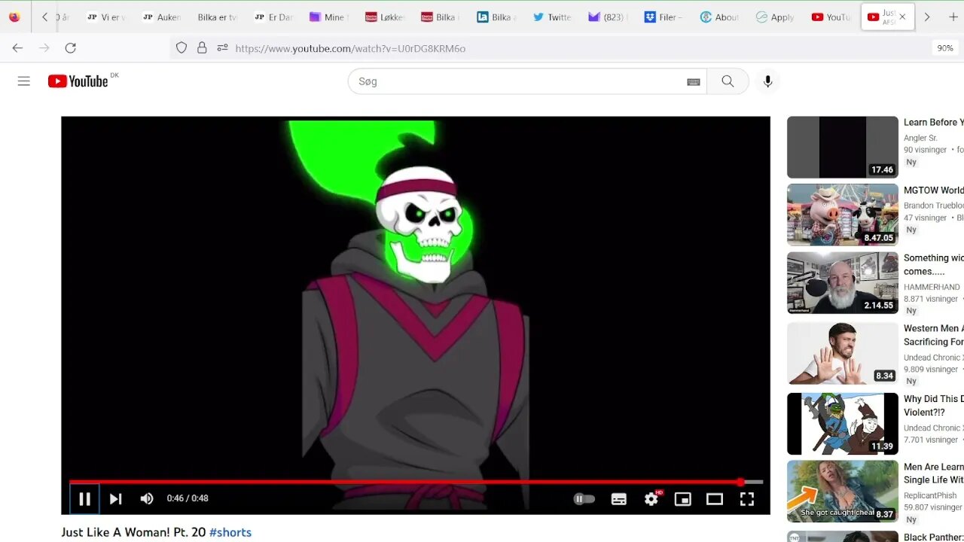
Task: Switch to the 'Bilka er tv' tab
Action: coord(217,17)
